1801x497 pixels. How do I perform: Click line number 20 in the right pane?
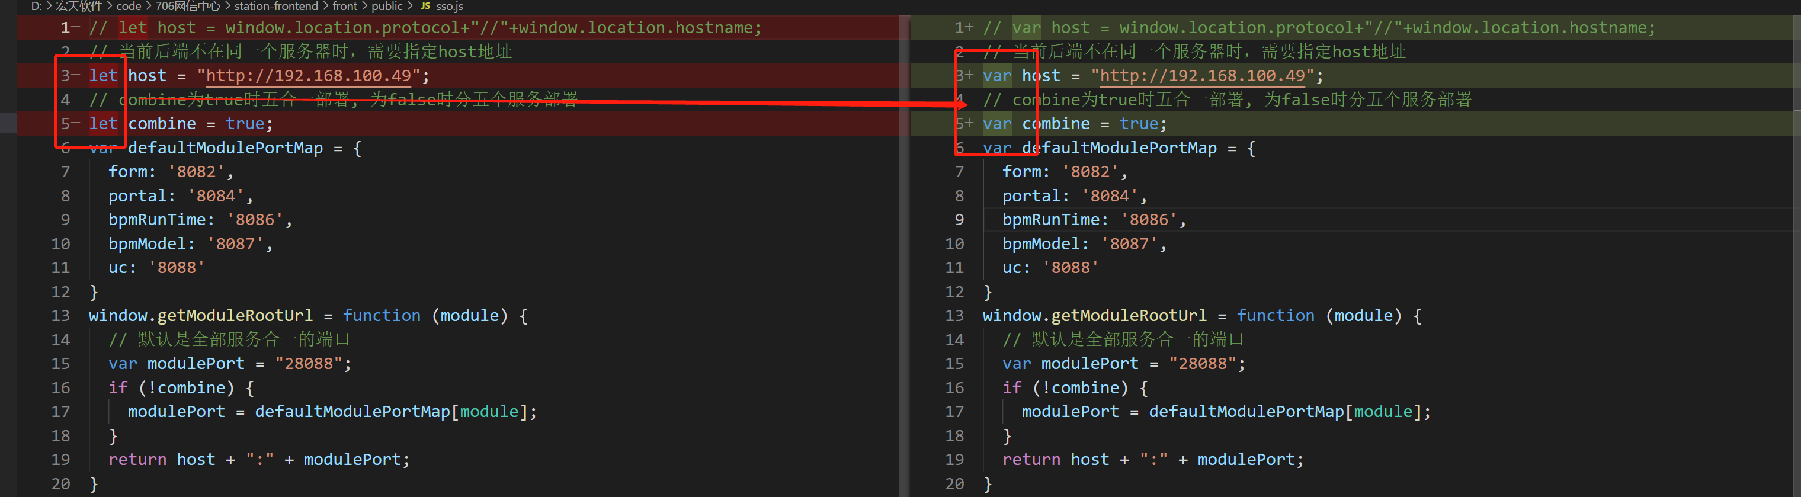coord(954,484)
